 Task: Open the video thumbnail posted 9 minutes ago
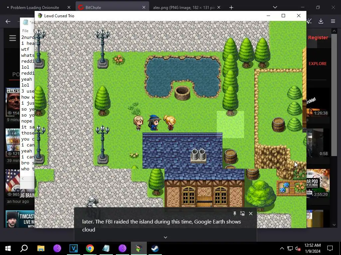(x=13, y=102)
